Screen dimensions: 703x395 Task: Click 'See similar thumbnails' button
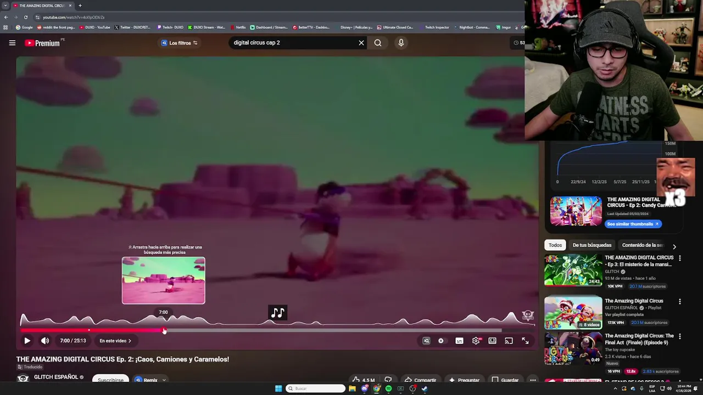633,224
